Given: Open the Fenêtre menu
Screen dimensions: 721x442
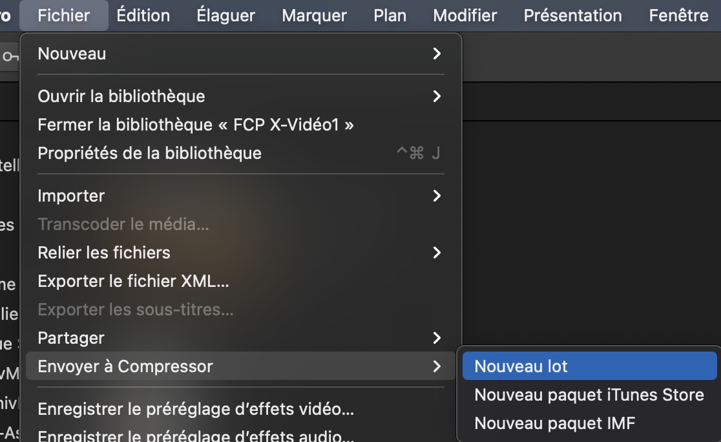Looking at the screenshot, I should click(x=678, y=16).
